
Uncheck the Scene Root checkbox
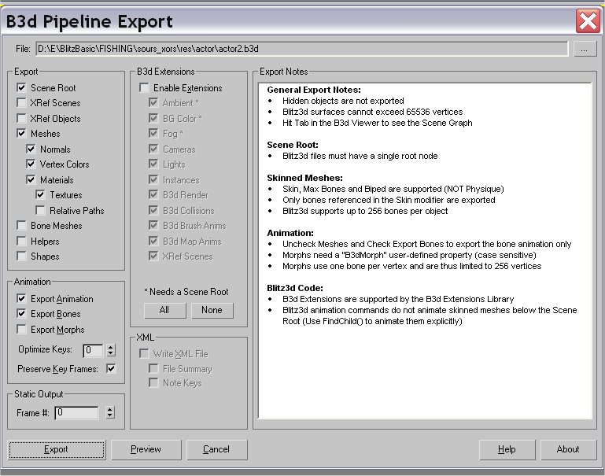[x=21, y=88]
